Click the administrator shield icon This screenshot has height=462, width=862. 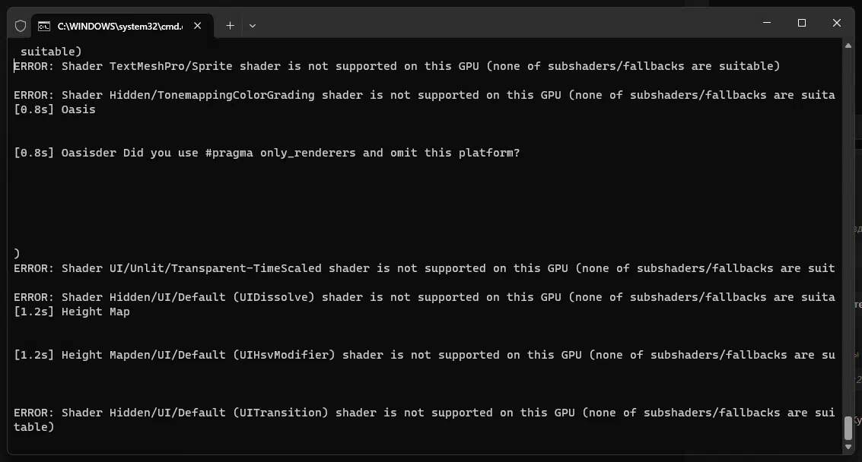21,26
